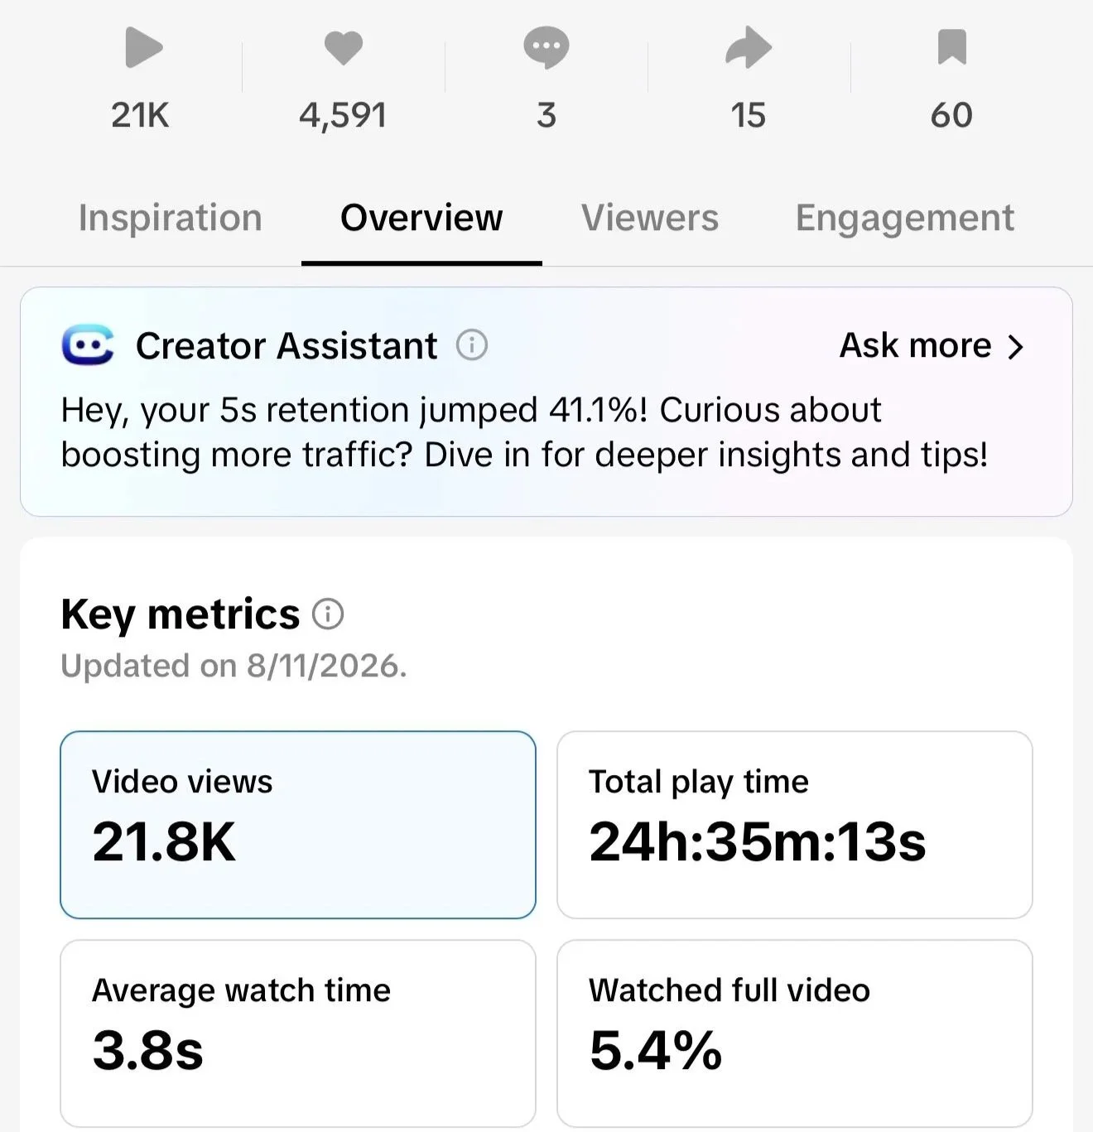The height and width of the screenshot is (1132, 1093).
Task: Expand the Ask more chevron arrow
Action: (x=1016, y=347)
